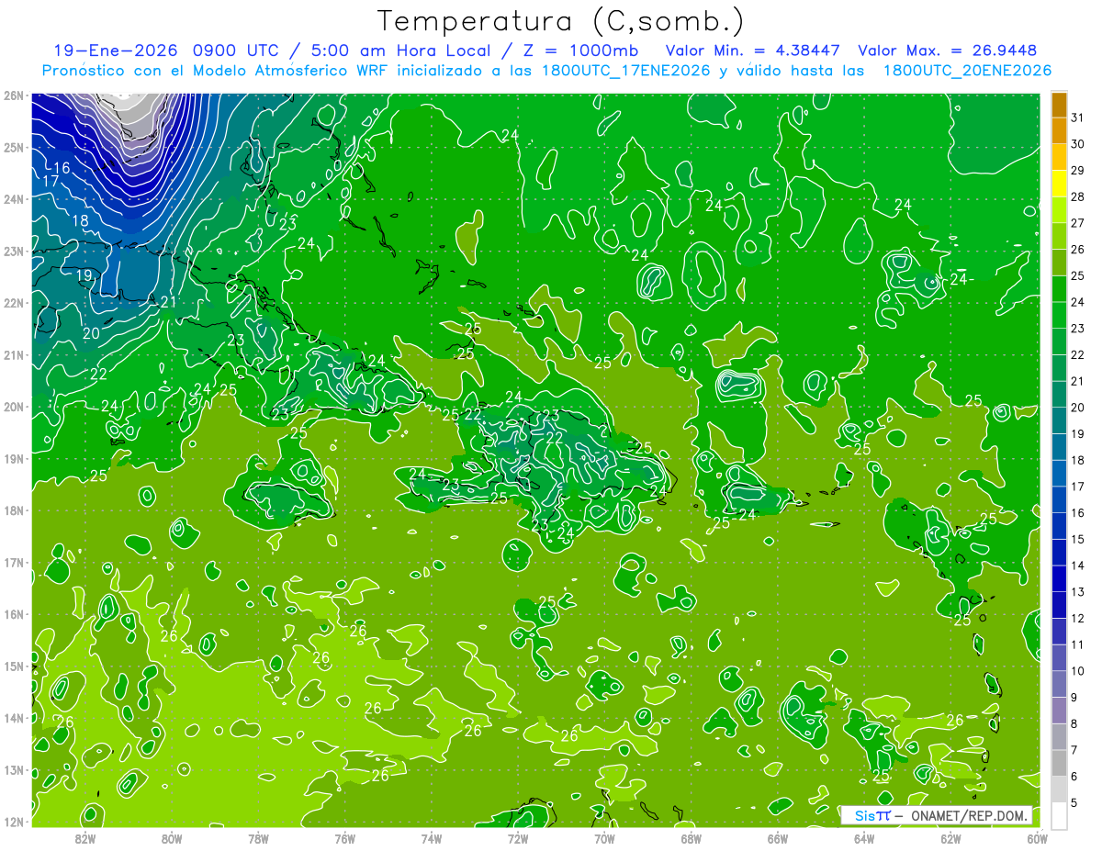
Task: Click the contour label 18 on the map
Action: tap(81, 221)
